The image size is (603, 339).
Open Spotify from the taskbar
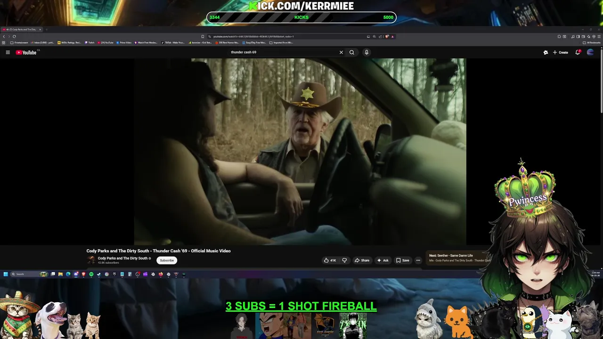pos(91,274)
